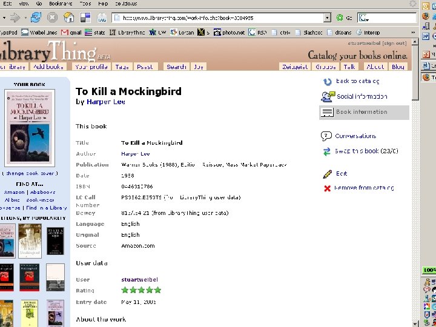The width and height of the screenshot is (436, 327).
Task: Switch to Add books tab
Action: [x=48, y=67]
